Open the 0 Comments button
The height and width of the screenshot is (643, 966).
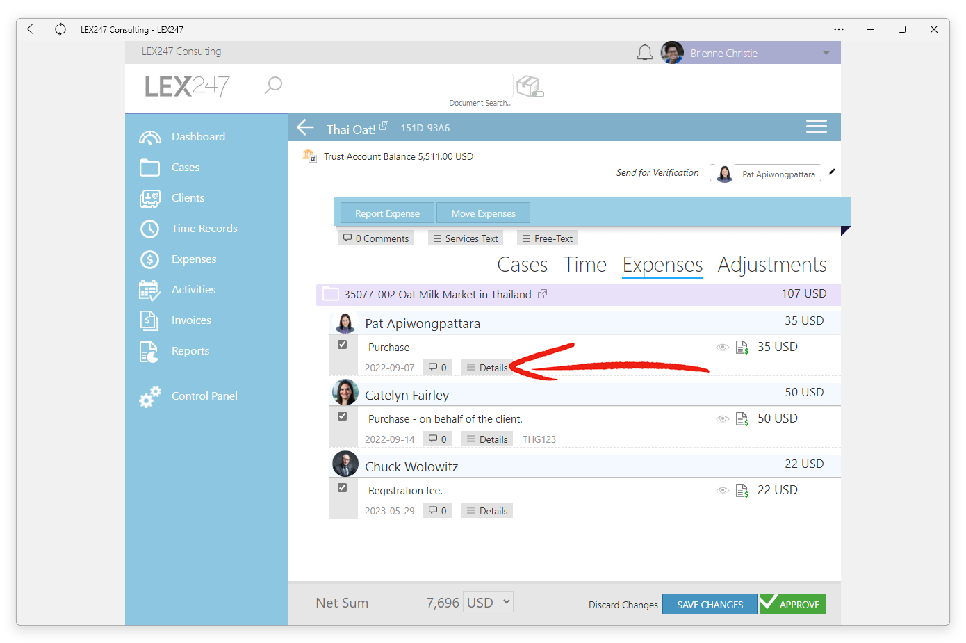point(376,238)
